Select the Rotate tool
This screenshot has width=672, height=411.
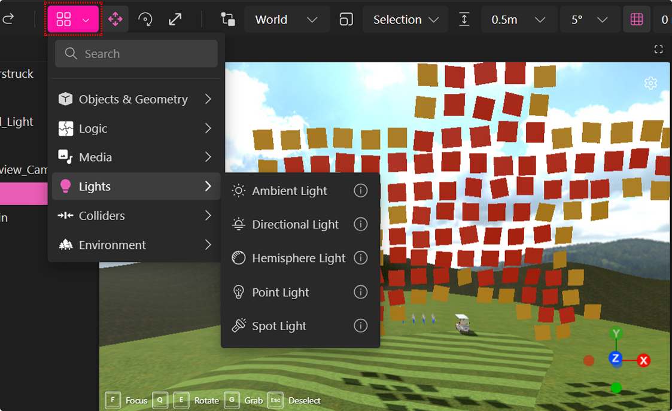tap(145, 19)
